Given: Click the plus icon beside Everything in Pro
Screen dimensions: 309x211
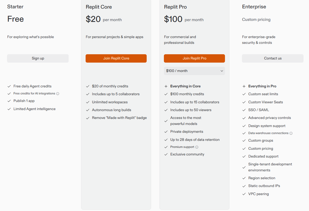Looking at the screenshot, I should click(x=244, y=86).
